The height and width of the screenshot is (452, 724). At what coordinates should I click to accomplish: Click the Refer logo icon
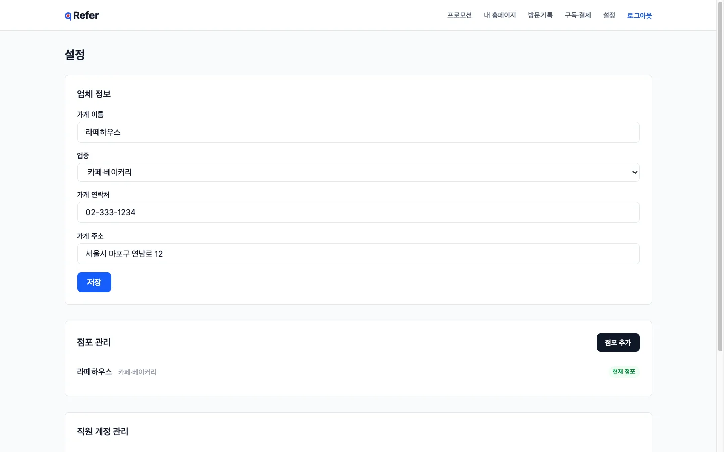coord(68,16)
